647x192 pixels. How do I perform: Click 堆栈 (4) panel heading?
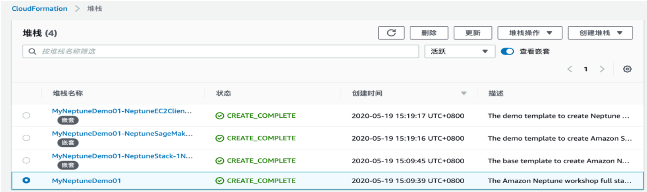(x=40, y=33)
